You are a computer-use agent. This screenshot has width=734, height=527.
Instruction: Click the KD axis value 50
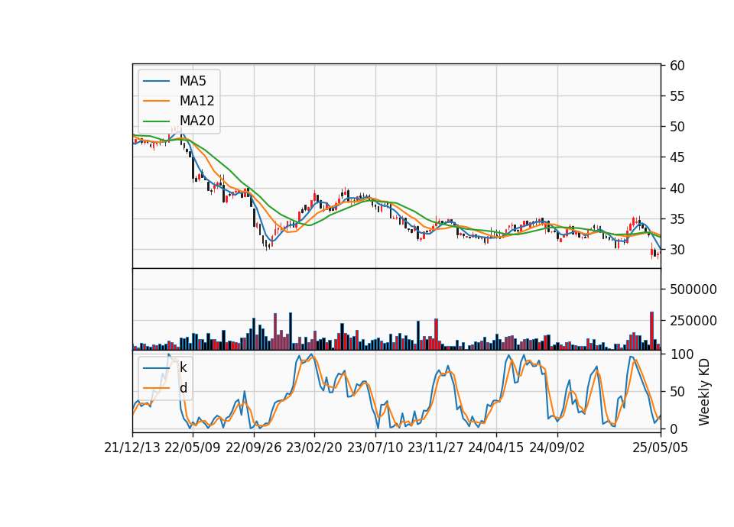[x=677, y=392]
